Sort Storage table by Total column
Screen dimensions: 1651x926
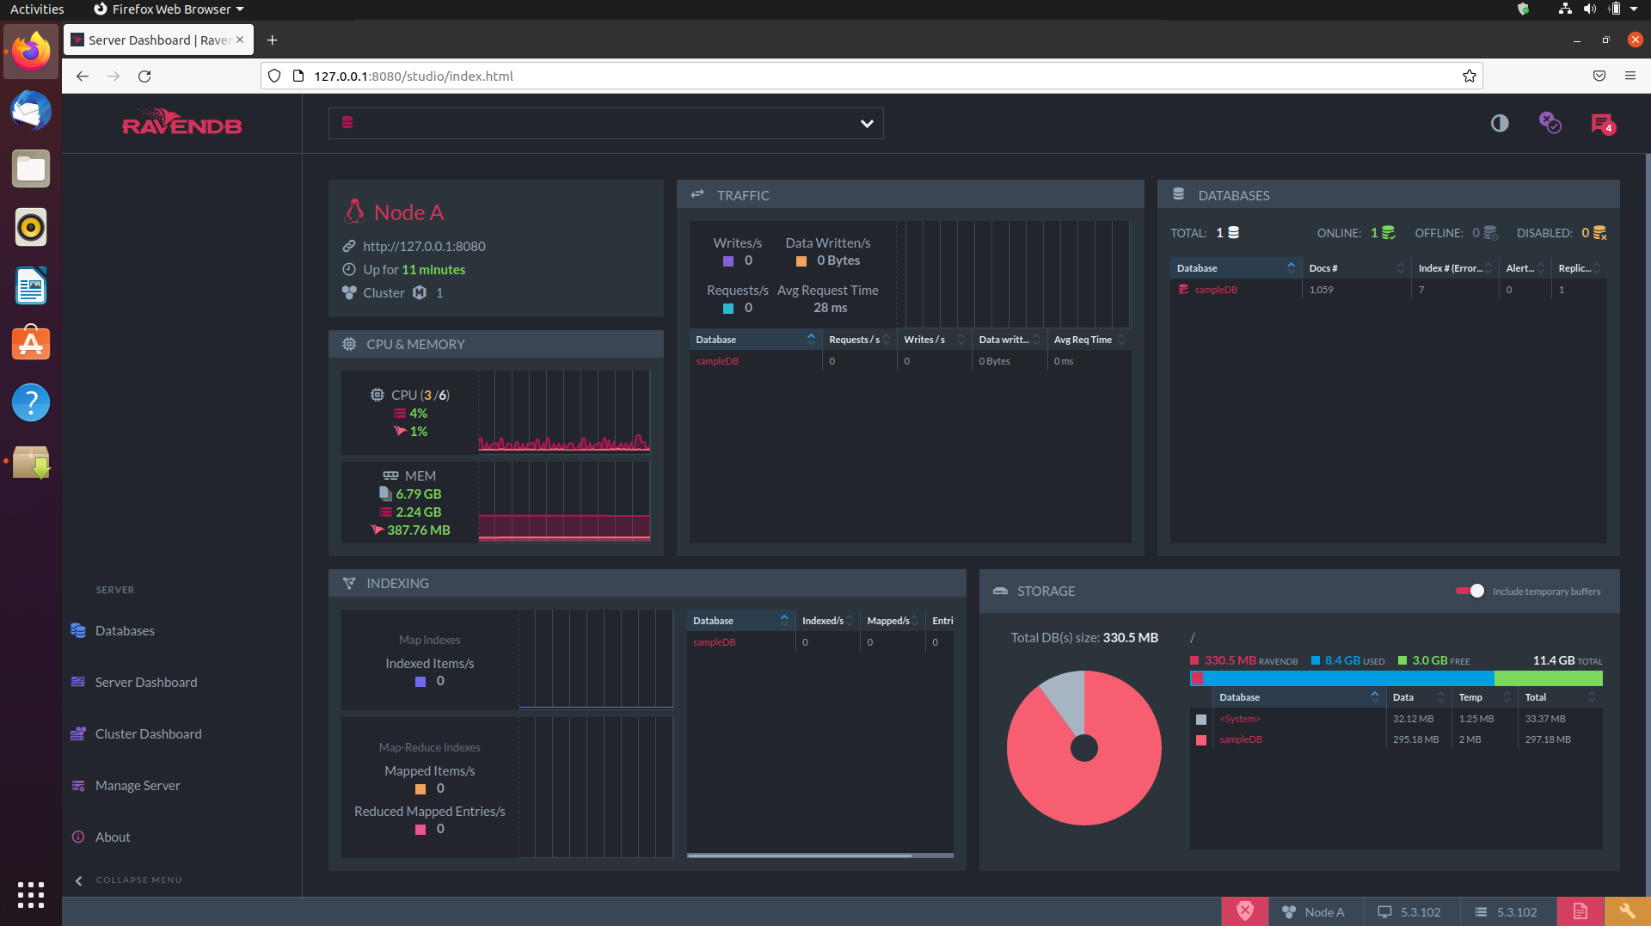[x=1559, y=697]
